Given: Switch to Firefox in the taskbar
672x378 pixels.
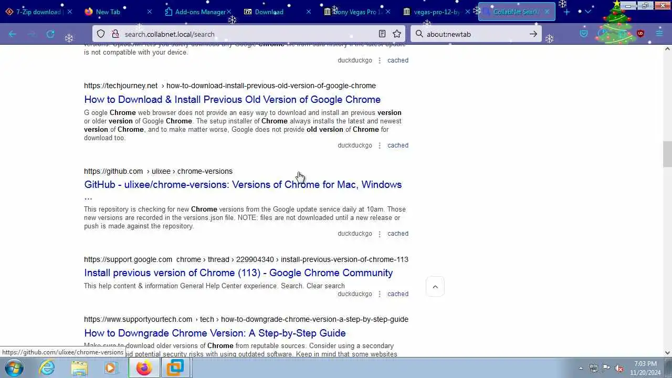Looking at the screenshot, I should (144, 368).
